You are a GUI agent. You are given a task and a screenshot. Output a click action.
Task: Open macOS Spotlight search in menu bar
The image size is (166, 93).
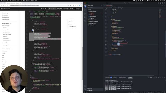tap(145, 1)
